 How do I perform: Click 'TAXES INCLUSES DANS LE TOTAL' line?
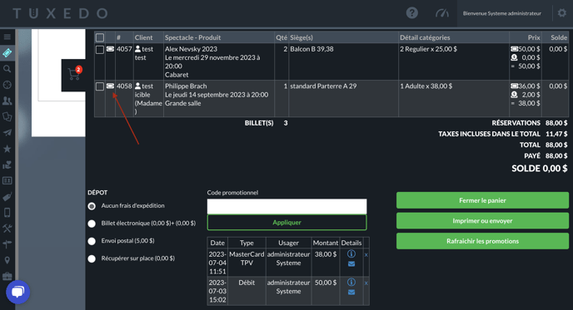point(489,134)
